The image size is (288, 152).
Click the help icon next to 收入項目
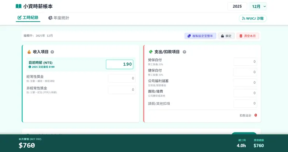[x=53, y=52]
